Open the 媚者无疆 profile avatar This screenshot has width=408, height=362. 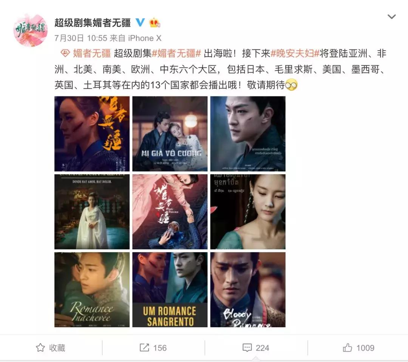tap(31, 30)
